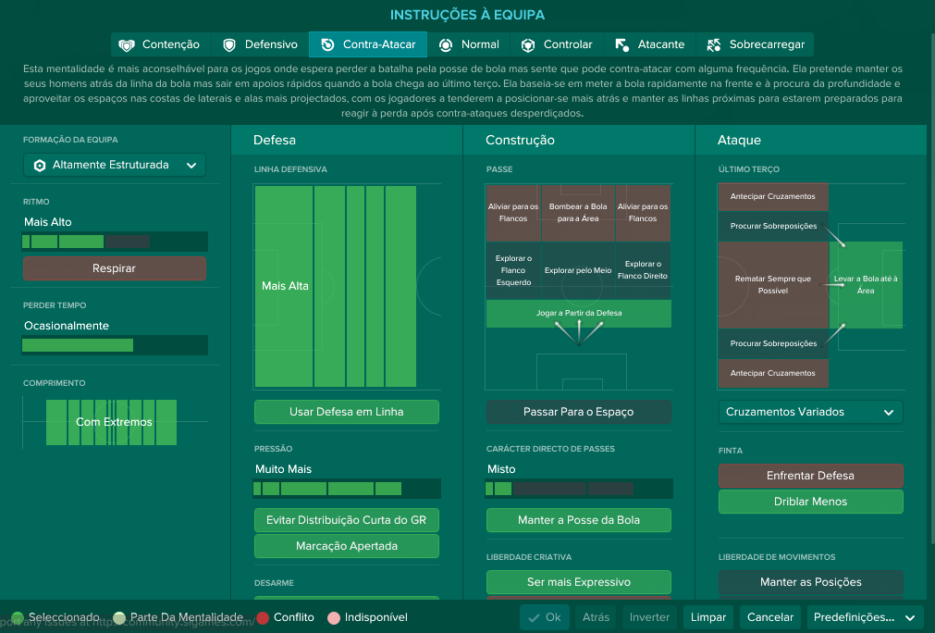935x633 pixels.
Task: Click the Defensivo shield icon
Action: 229,44
